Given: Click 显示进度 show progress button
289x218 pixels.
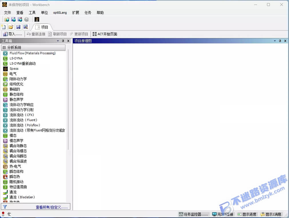Looking at the screenshot, I should 247,214.
